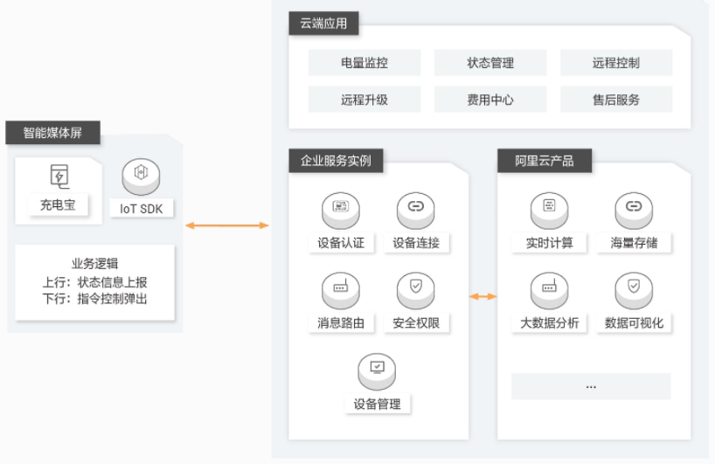715x464 pixels.
Task: Select the 大数据分析 analytics icon
Action: 549,290
